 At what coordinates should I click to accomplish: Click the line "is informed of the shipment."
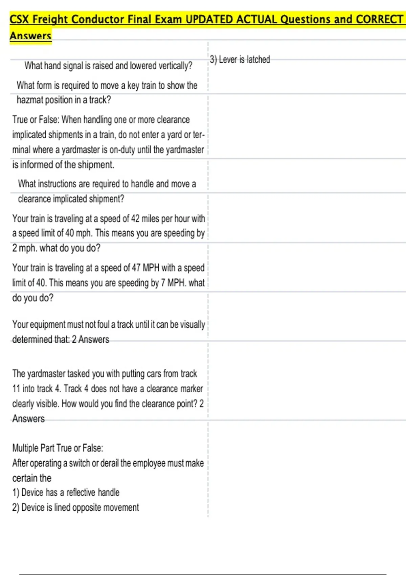63,165
